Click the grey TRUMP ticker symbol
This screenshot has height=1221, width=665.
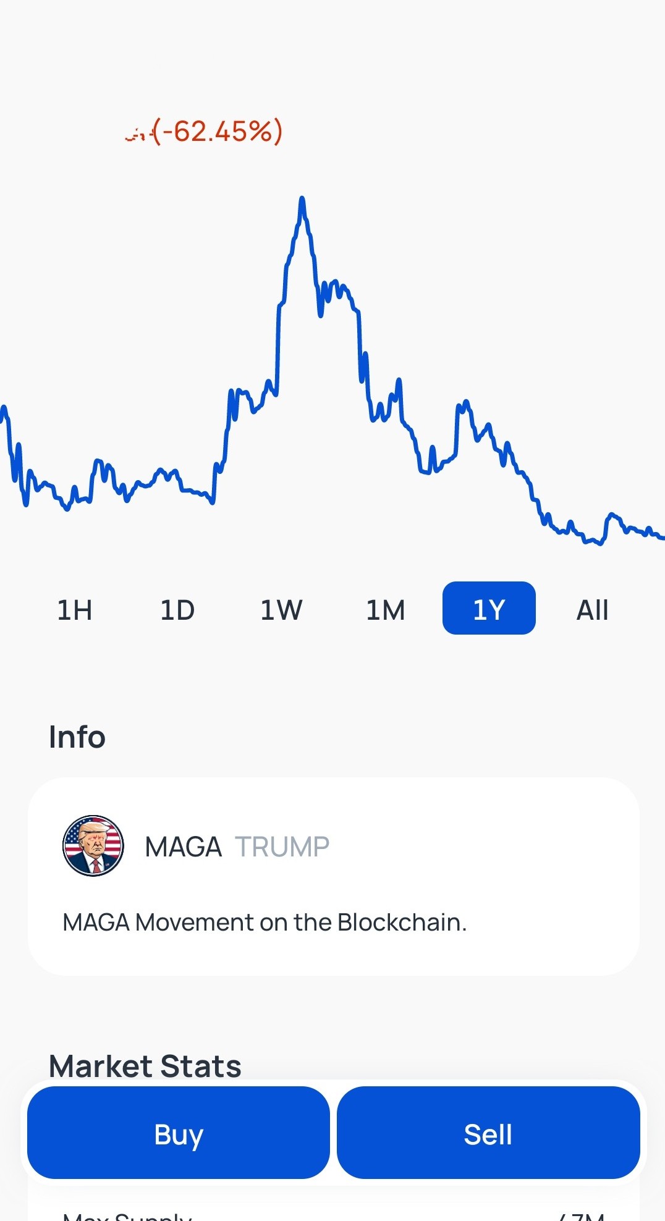pyautogui.click(x=282, y=847)
